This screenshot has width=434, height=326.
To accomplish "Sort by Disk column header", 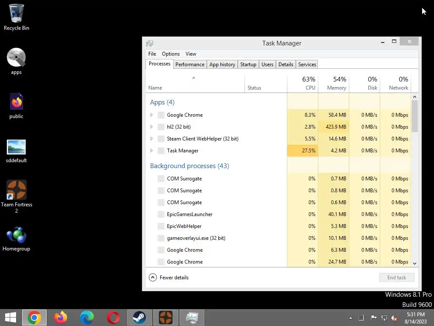I will click(364, 84).
